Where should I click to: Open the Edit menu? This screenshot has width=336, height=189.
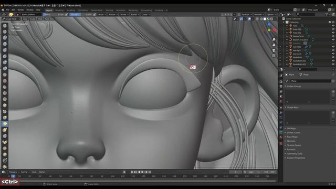13,10
